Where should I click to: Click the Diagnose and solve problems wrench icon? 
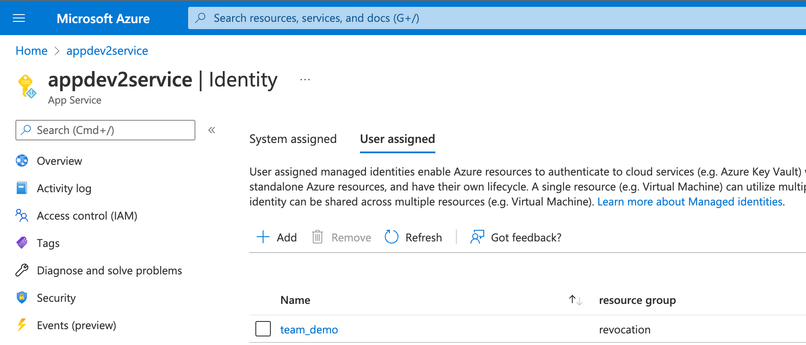pos(22,270)
